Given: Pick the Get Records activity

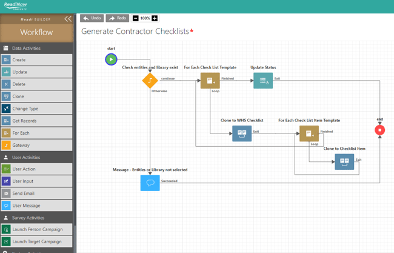Looking at the screenshot, I should click(36, 121).
